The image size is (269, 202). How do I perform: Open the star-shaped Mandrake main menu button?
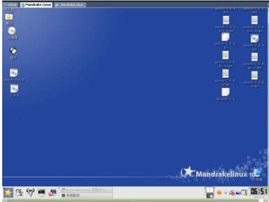pos(8,193)
